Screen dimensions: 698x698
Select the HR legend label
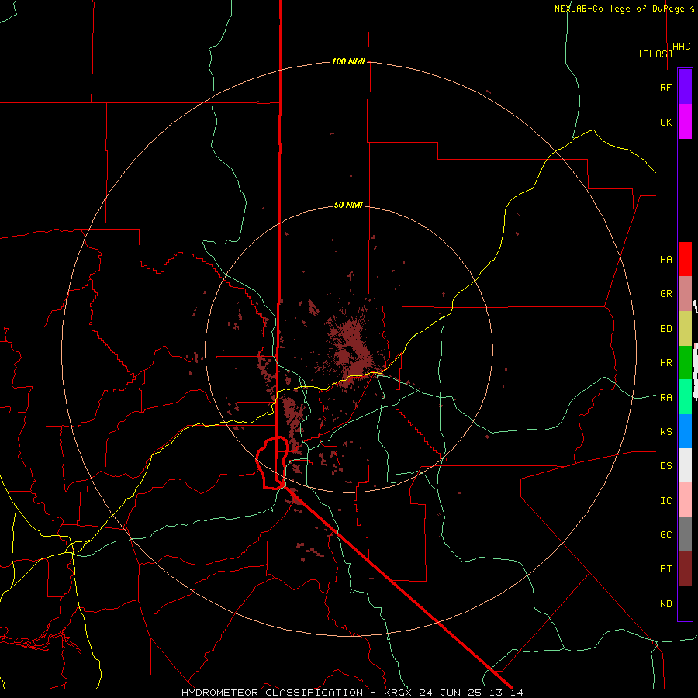(665, 363)
